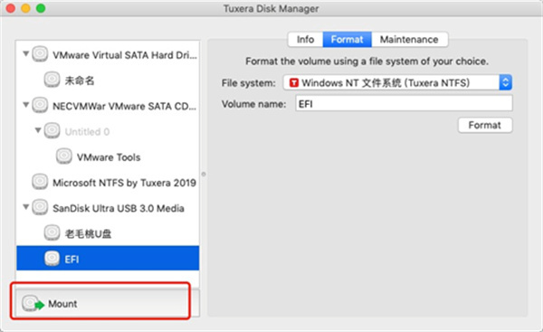Collapse the NECVMWar VMware SATA CD tree
This screenshot has width=543, height=332.
pos(25,105)
